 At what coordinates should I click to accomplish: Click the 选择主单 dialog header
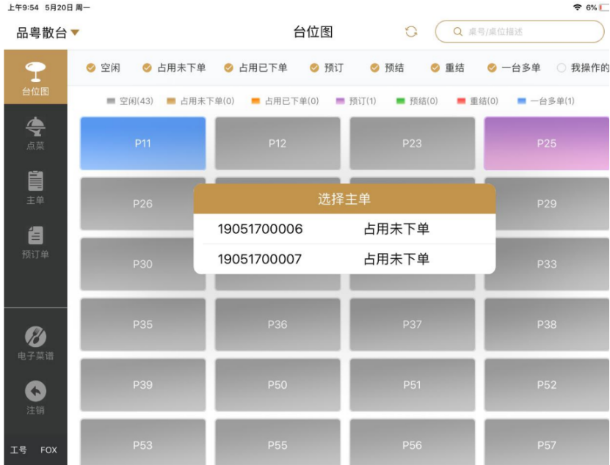tap(345, 199)
